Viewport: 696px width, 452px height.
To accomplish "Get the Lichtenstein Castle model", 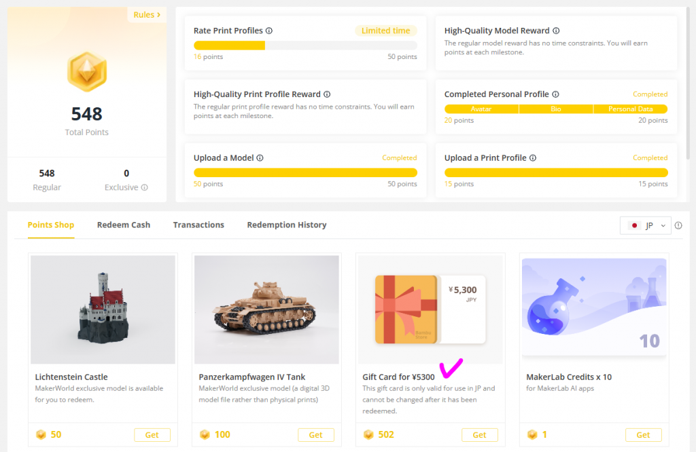I will tap(152, 435).
